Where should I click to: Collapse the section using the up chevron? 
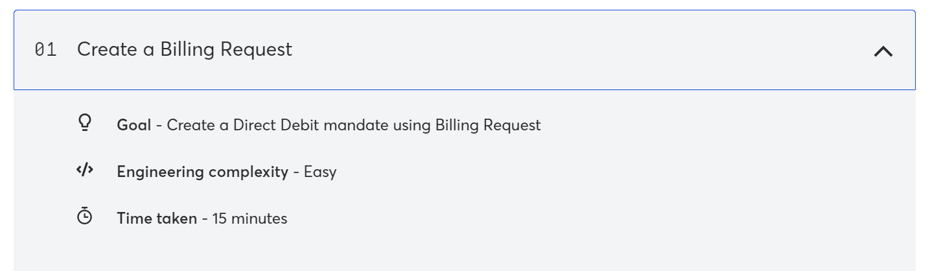tap(883, 51)
